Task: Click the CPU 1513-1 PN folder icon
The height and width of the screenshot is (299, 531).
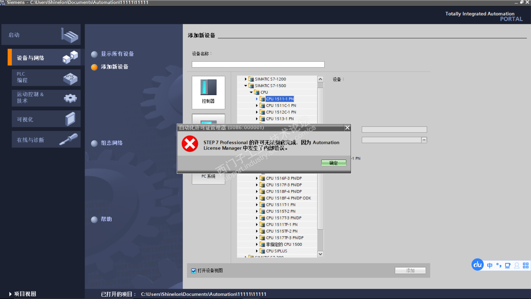Action: click(262, 119)
